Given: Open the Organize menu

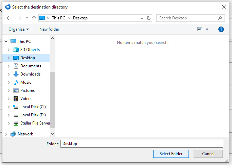Looking at the screenshot, I should (19, 29).
